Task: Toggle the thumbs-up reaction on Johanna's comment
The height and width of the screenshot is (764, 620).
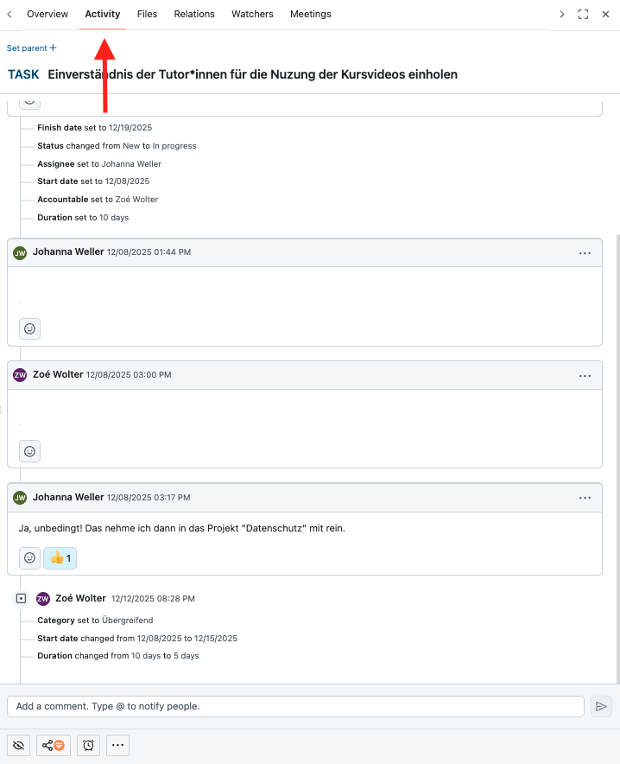Action: 60,558
